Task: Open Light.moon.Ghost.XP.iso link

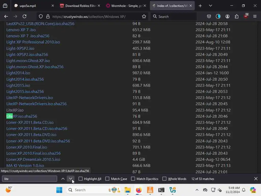Action: point(28,60)
